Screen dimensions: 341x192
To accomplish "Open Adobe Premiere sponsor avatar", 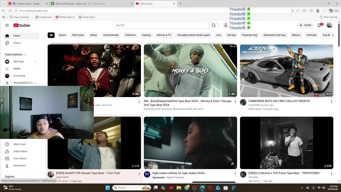I will click(147, 174).
